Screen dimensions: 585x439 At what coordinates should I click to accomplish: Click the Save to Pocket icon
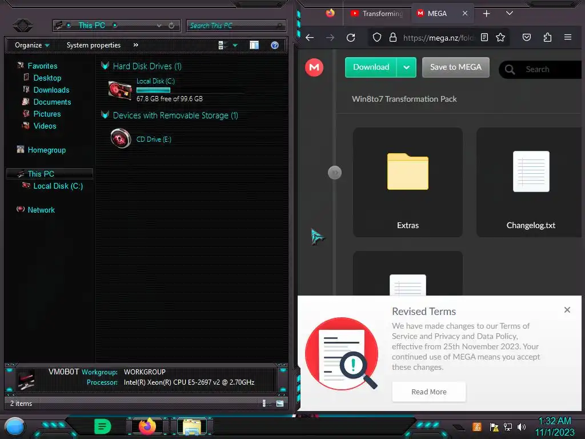click(x=526, y=37)
